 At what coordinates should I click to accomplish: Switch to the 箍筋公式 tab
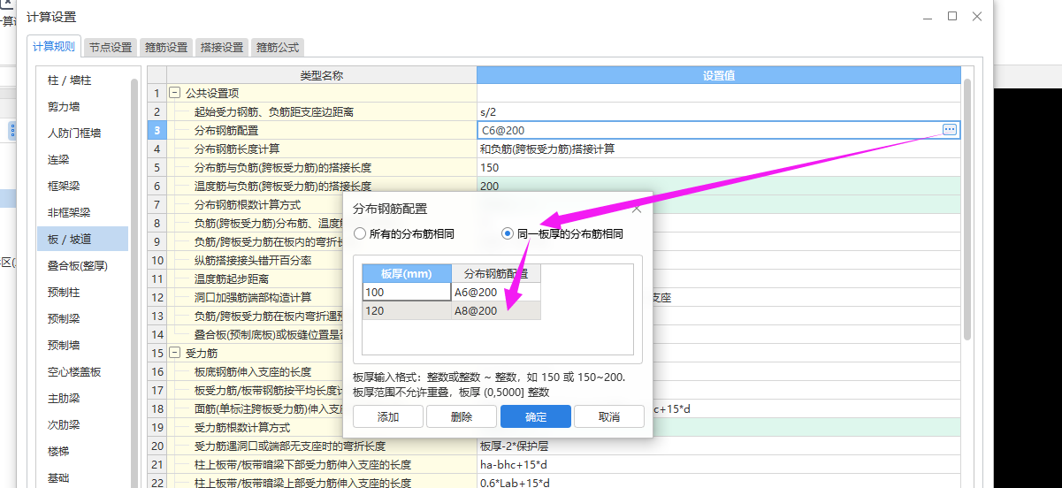[278, 48]
